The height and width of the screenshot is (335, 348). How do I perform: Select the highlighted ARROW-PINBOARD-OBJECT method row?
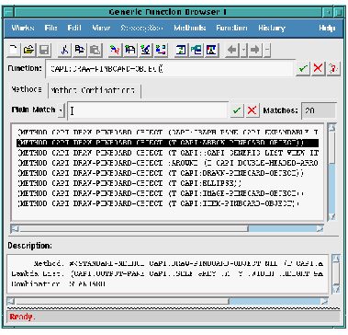(x=168, y=143)
